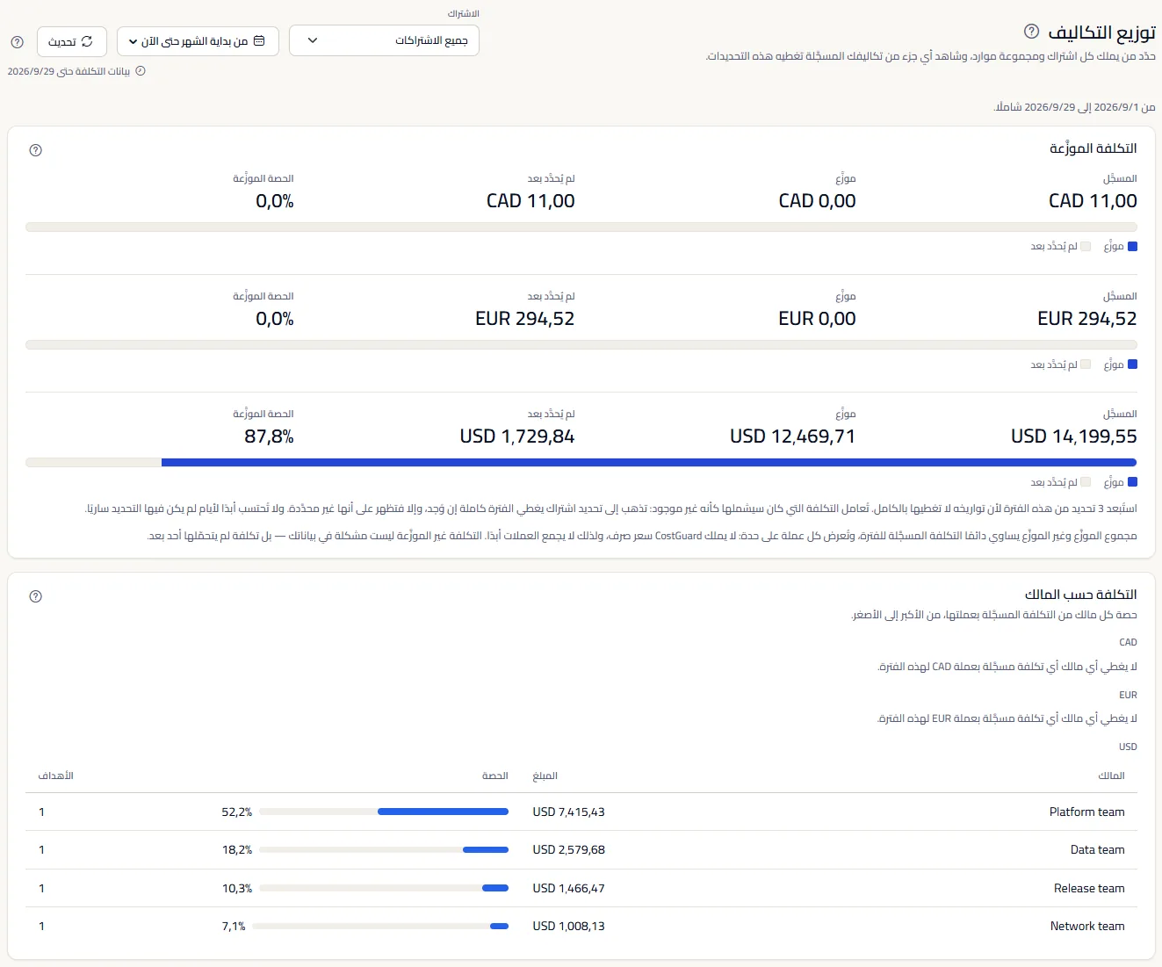The image size is (1162, 967).
Task: Open the جميع الاشتراكات subscription dropdown
Action: coord(384,40)
